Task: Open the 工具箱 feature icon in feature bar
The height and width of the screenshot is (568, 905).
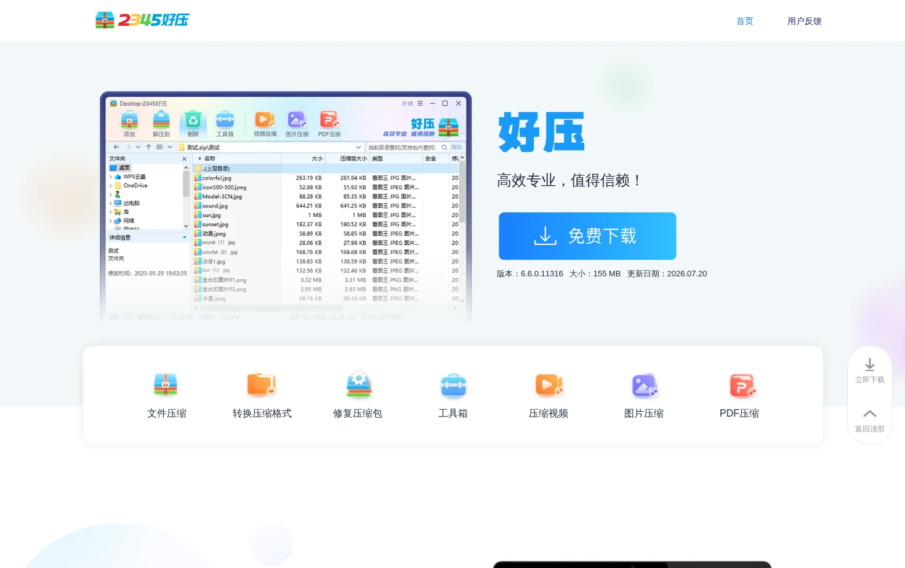Action: click(x=453, y=385)
